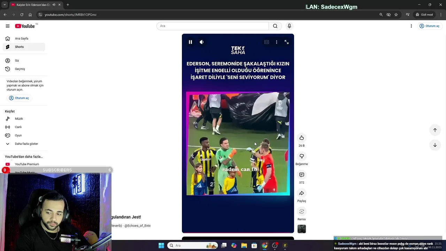The image size is (446, 251).
Task: Open Müzik under Keşfet
Action: 24,119
